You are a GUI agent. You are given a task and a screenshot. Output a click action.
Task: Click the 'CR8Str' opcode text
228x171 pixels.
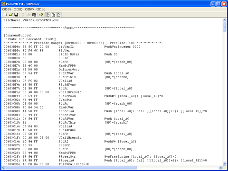[x=64, y=145]
